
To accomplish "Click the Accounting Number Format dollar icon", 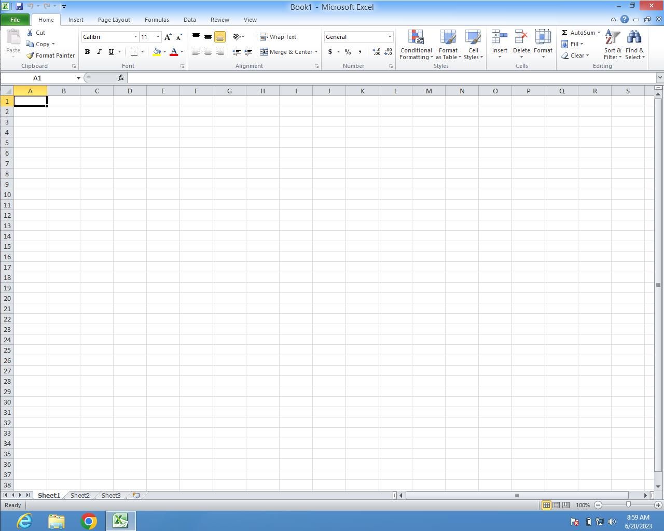I will coord(330,52).
